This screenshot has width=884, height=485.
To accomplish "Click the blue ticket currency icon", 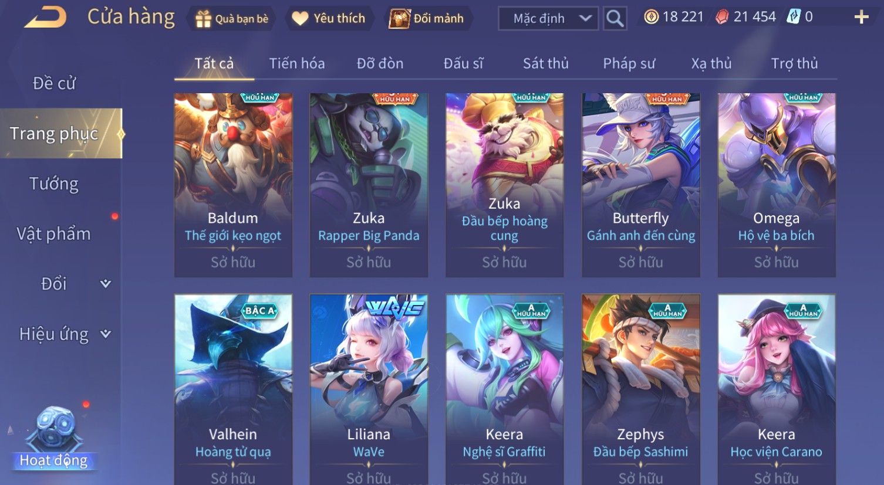I will tap(794, 17).
